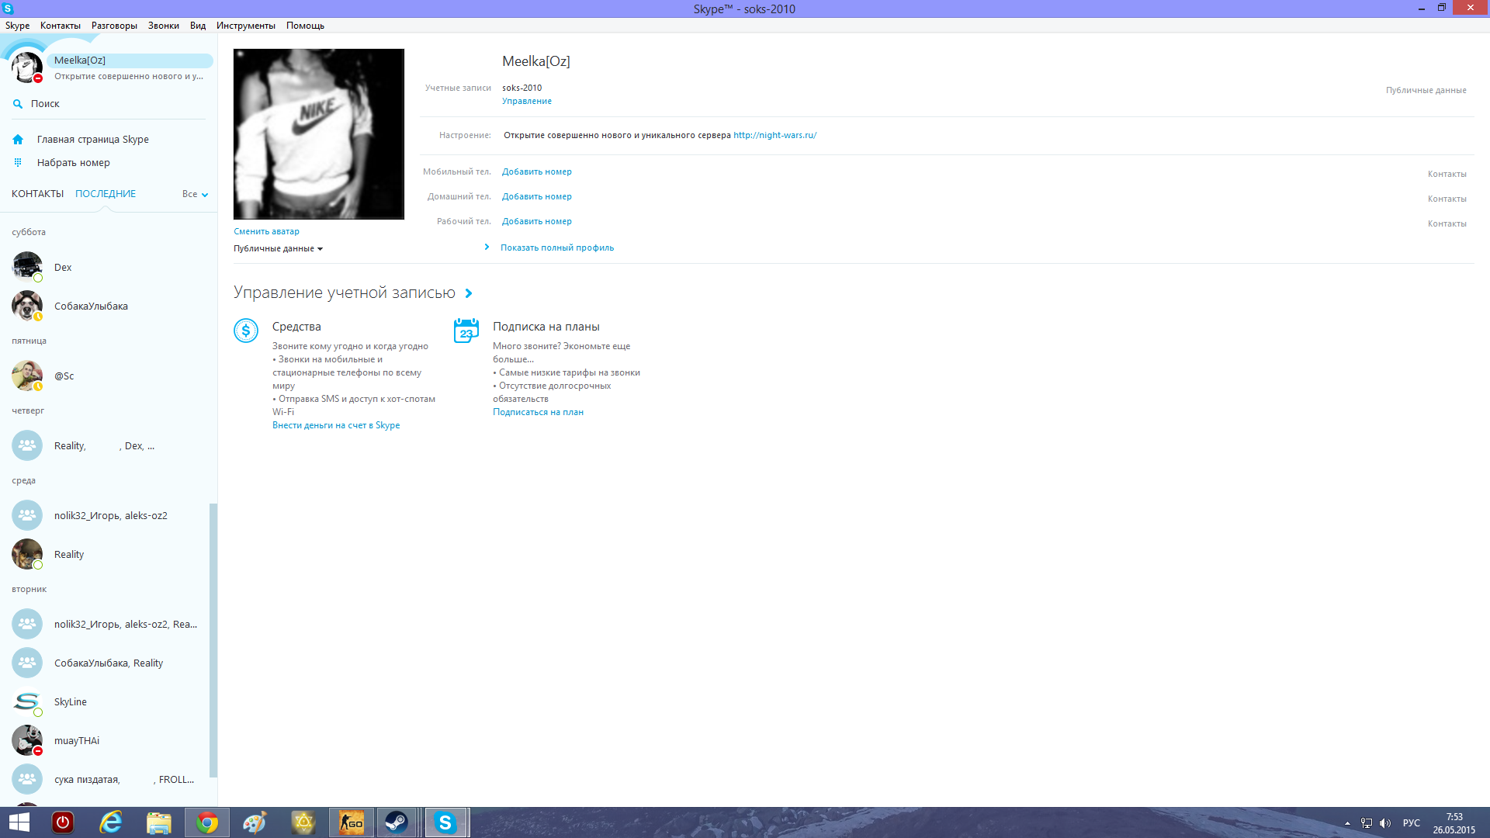Open Chrome from the taskbar
Viewport: 1490px width, 838px height.
tap(207, 822)
